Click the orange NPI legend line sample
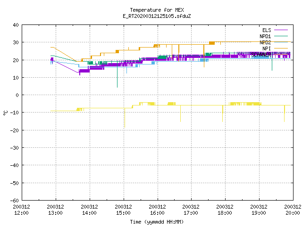The height and width of the screenshot is (226, 302). [x=281, y=48]
